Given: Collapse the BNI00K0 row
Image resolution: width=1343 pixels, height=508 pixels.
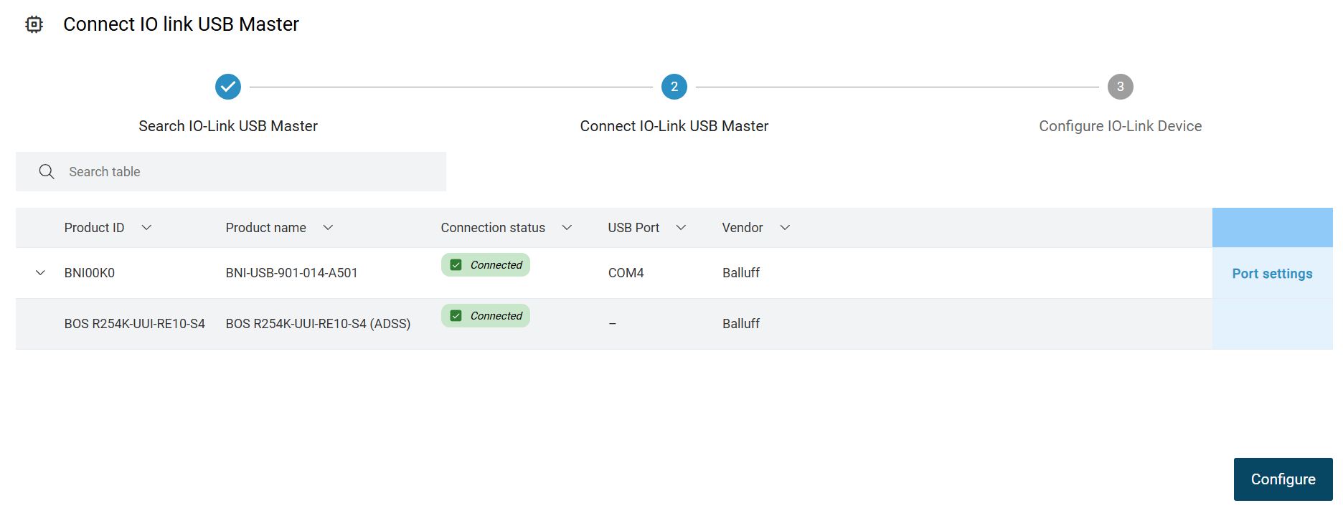Looking at the screenshot, I should point(41,273).
